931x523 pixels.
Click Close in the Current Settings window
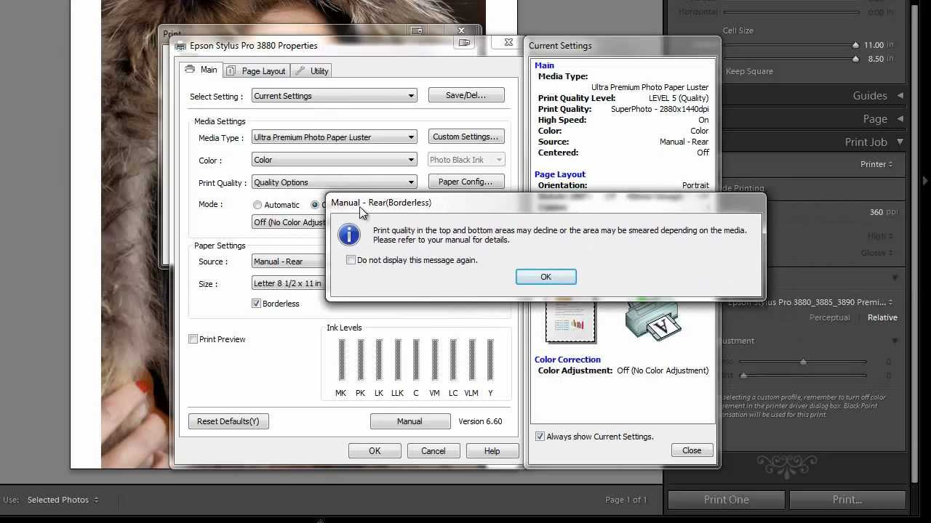click(x=692, y=450)
